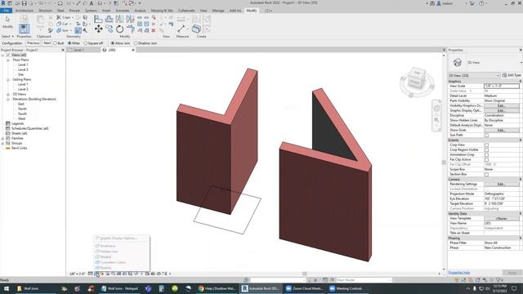This screenshot has height=294, width=523.
Task: Click the Modify arrow tool
Action: tap(7, 20)
